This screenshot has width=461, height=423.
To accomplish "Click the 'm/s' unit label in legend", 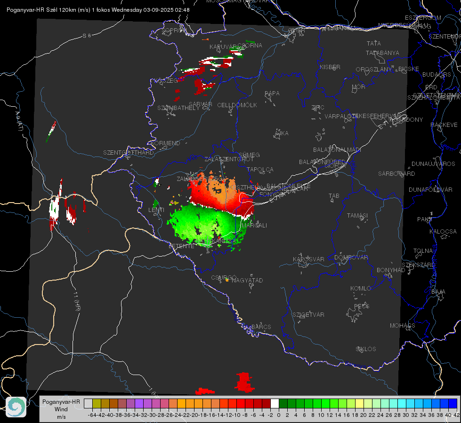I will pyautogui.click(x=61, y=417).
